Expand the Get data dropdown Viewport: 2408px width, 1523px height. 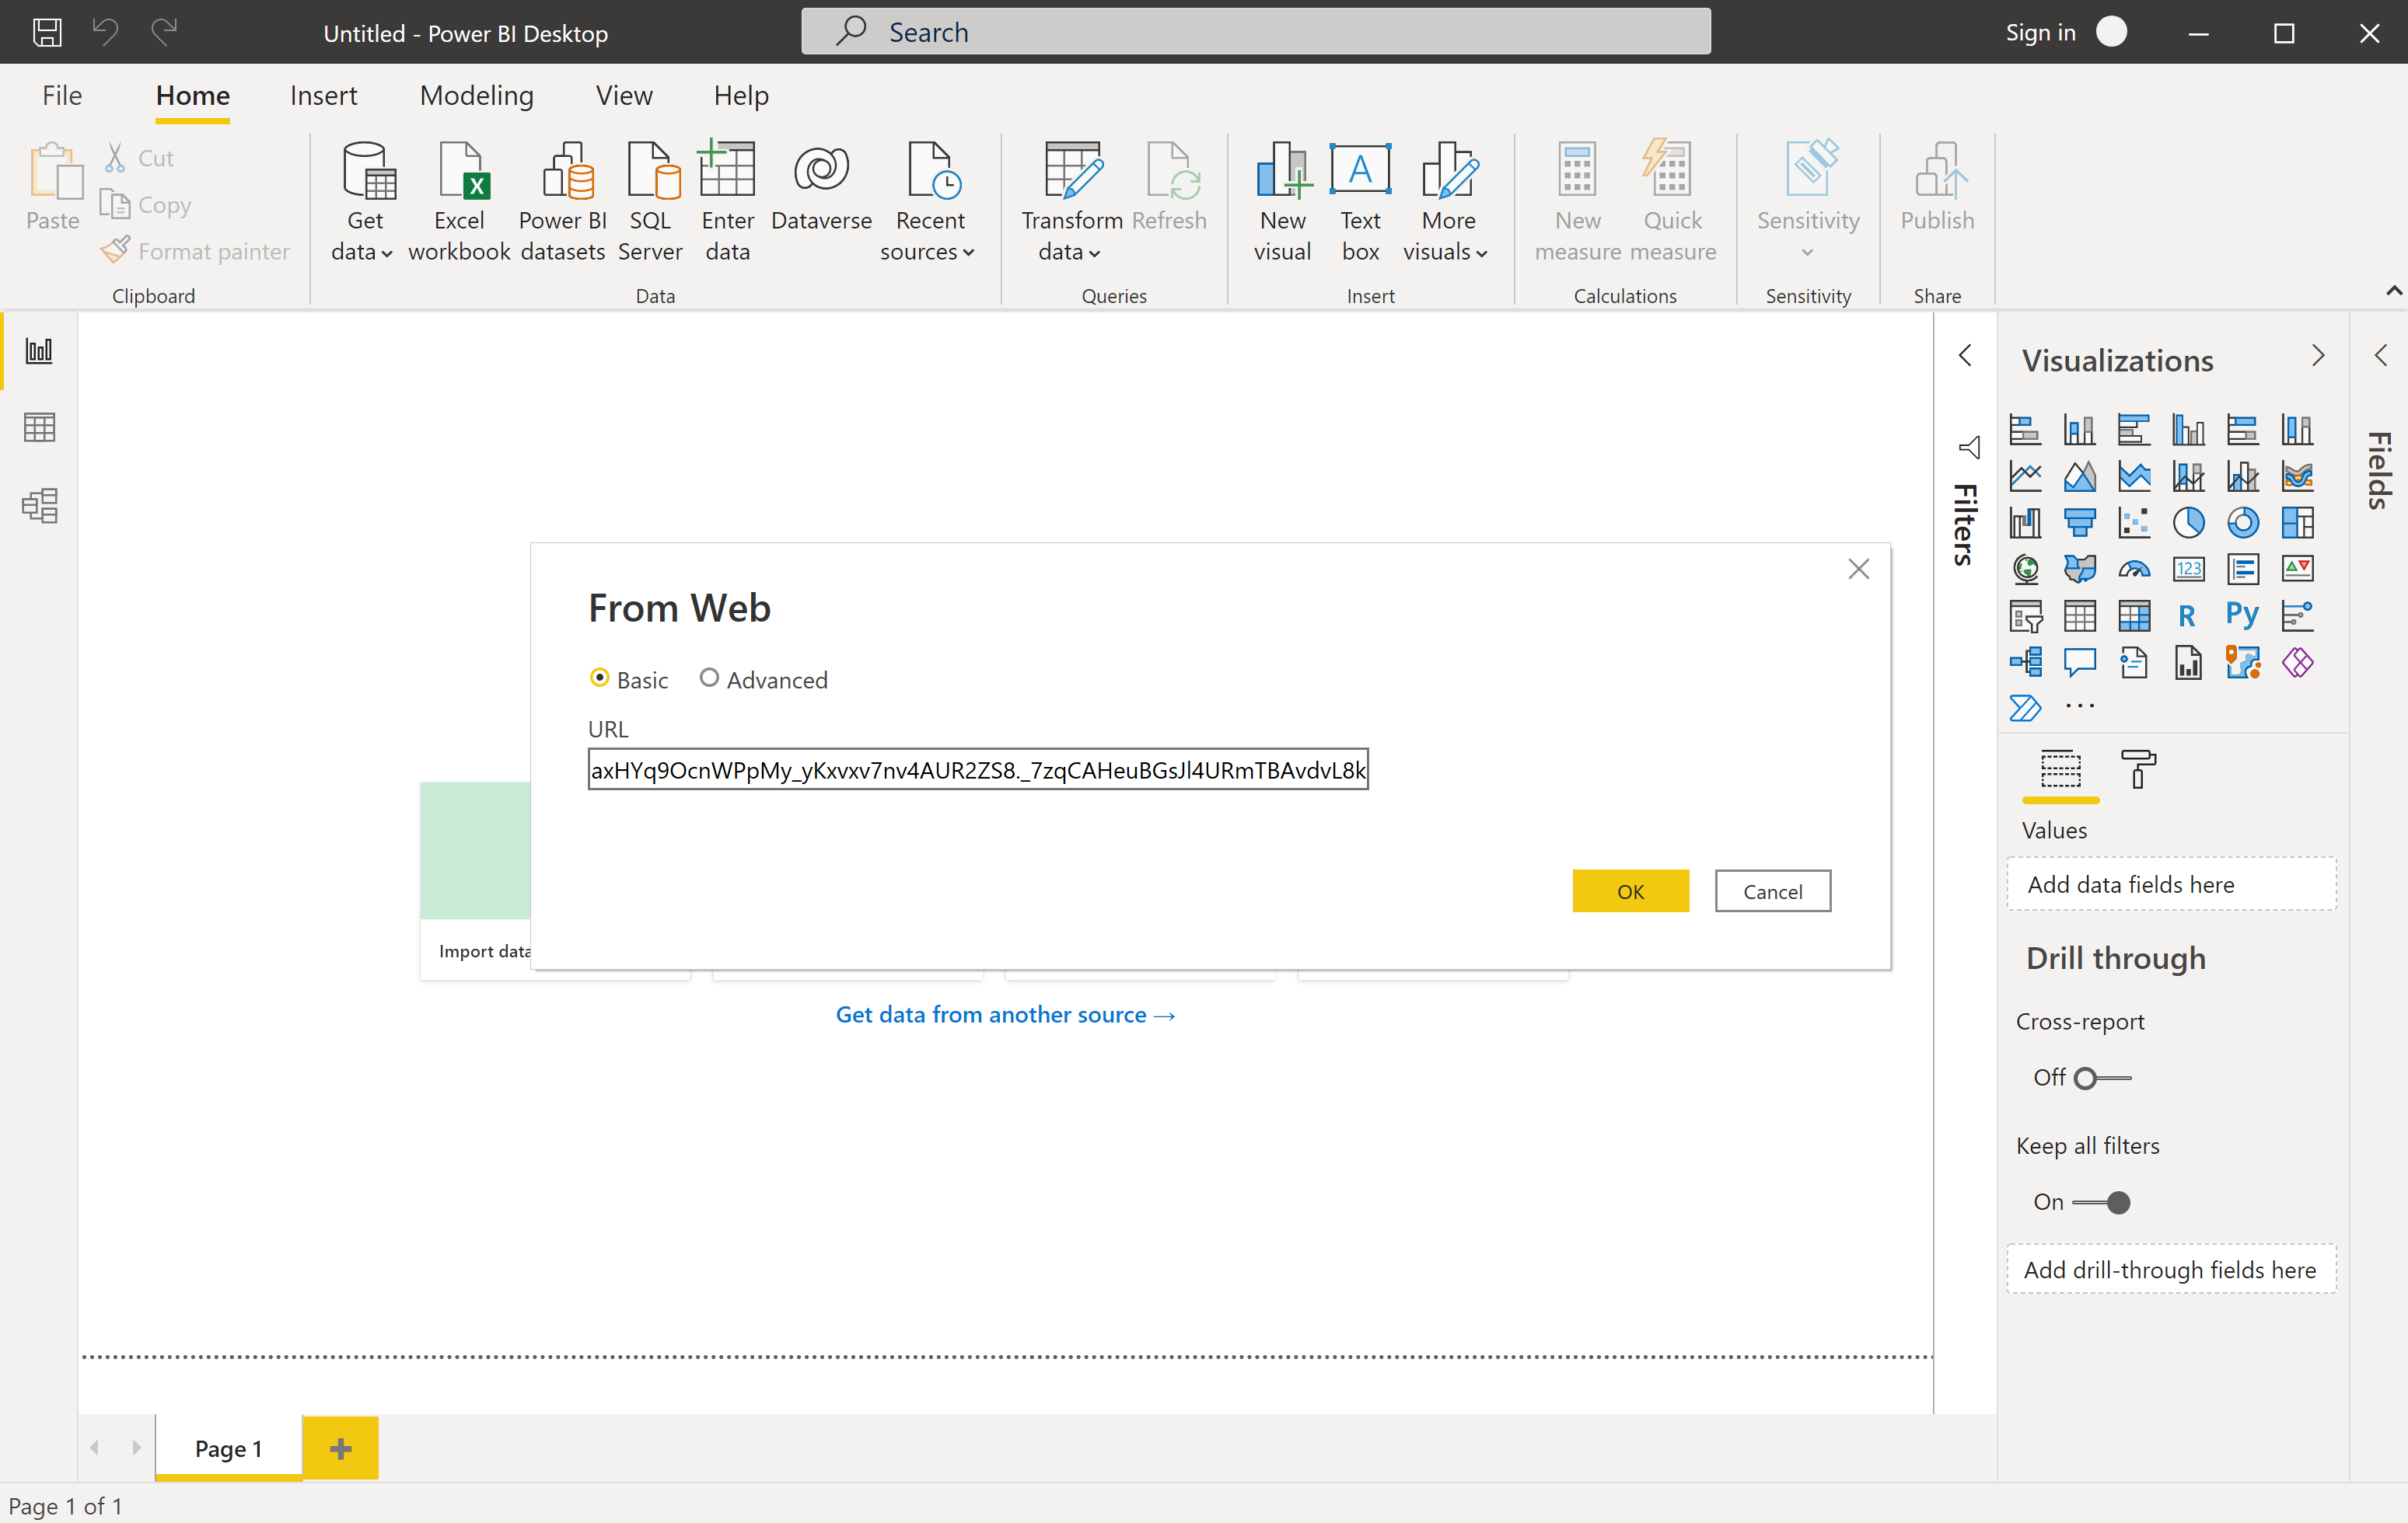363,202
